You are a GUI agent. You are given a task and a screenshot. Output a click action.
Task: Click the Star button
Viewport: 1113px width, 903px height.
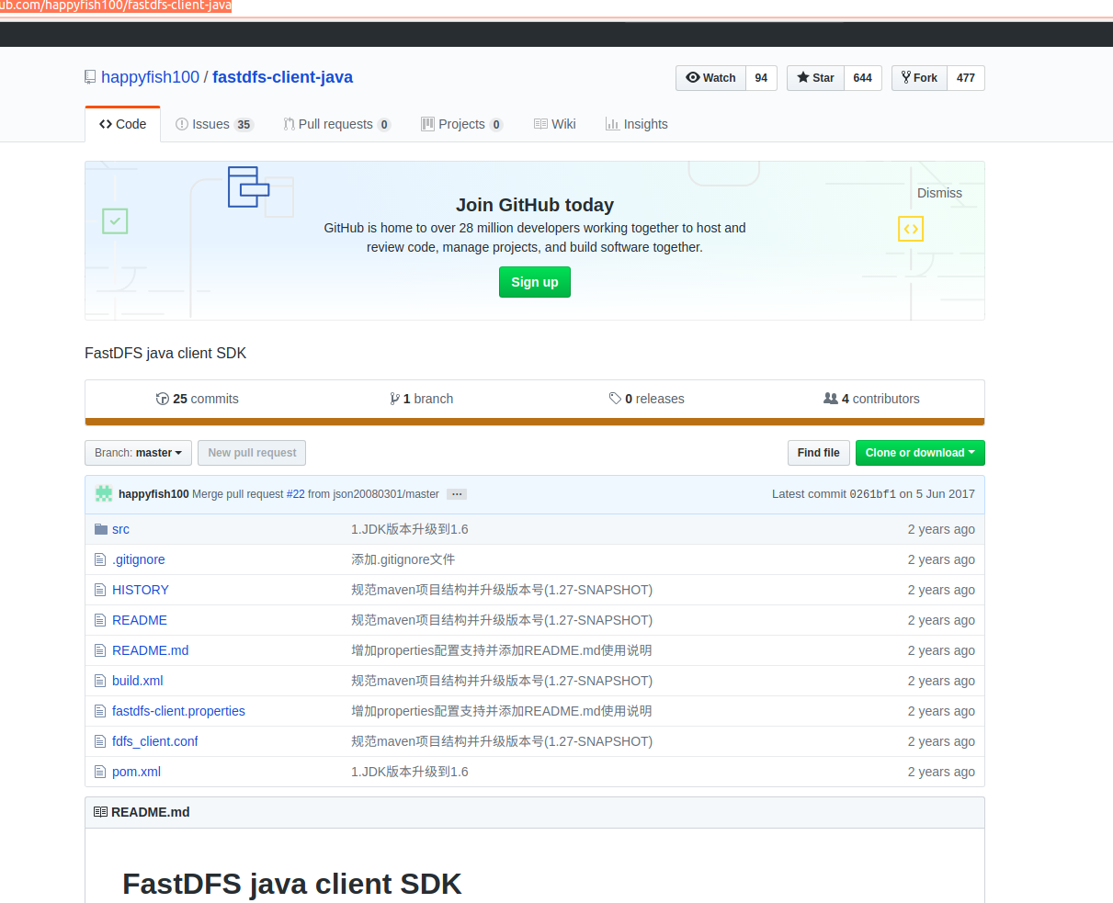[815, 78]
